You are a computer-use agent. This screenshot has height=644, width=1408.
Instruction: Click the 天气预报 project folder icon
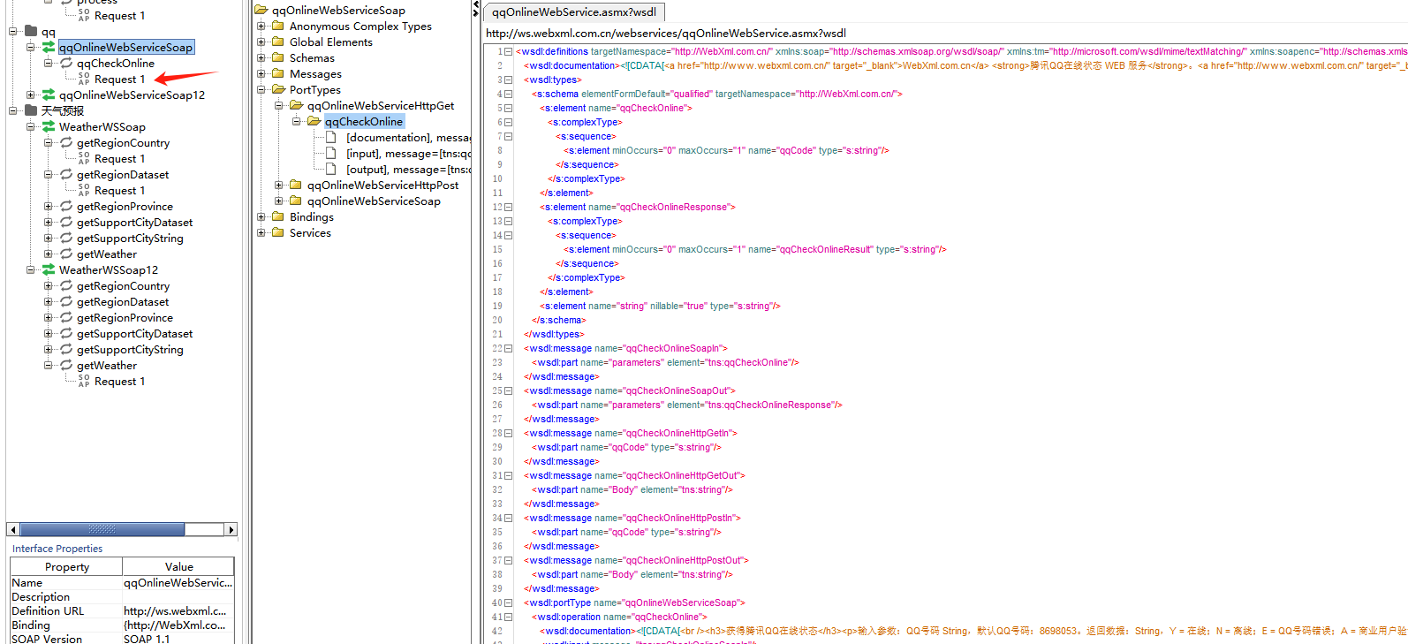(x=31, y=110)
